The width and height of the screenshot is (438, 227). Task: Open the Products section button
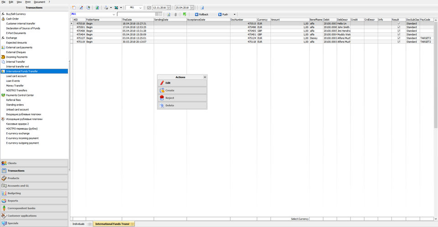34,178
